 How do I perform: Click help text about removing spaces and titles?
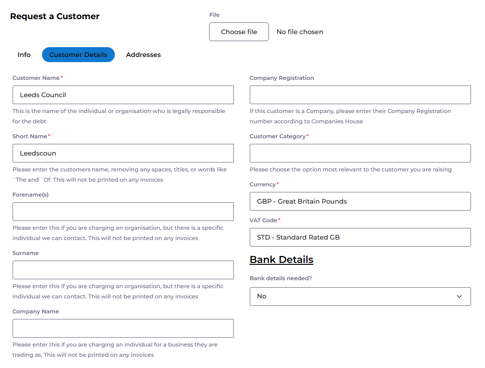119,175
